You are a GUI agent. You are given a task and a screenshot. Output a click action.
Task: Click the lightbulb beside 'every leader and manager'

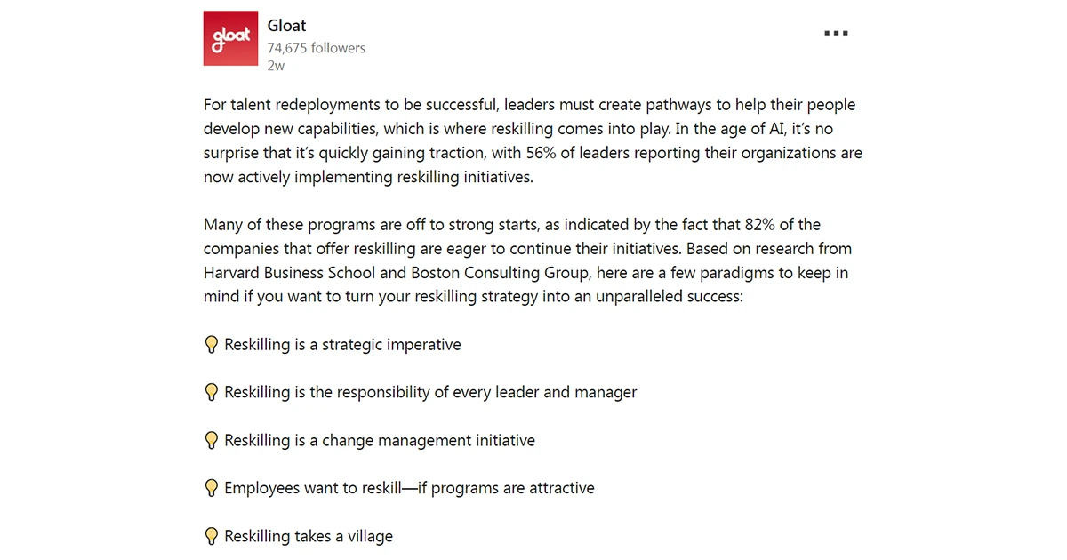tap(212, 393)
